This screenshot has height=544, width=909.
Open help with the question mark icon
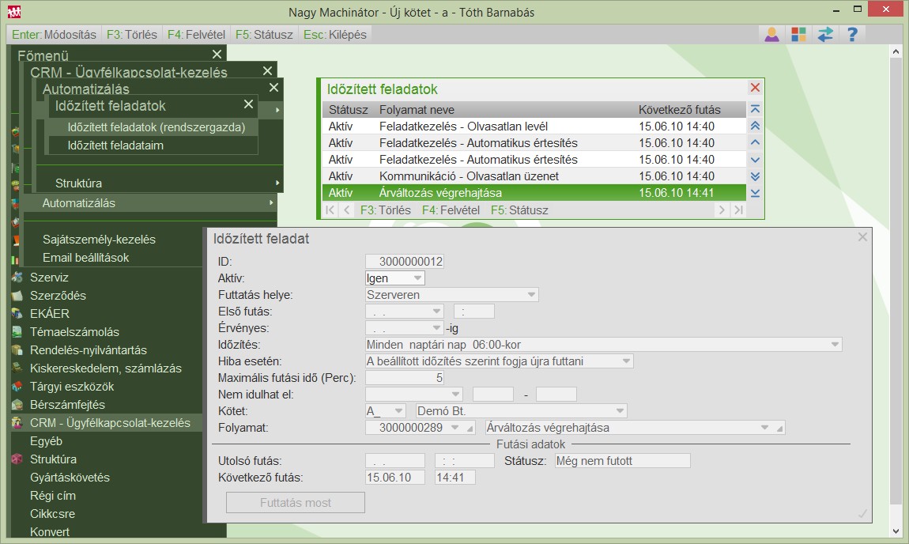click(851, 35)
